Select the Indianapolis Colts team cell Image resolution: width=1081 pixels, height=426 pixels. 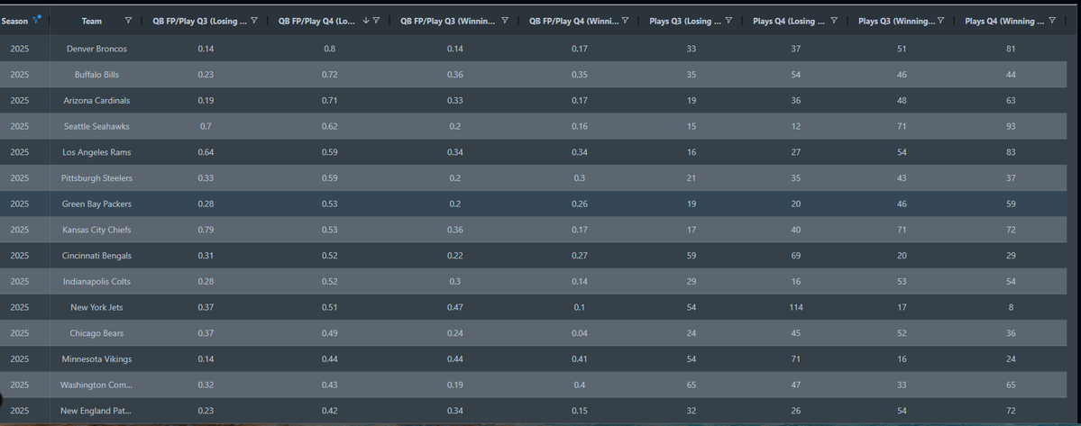[96, 282]
